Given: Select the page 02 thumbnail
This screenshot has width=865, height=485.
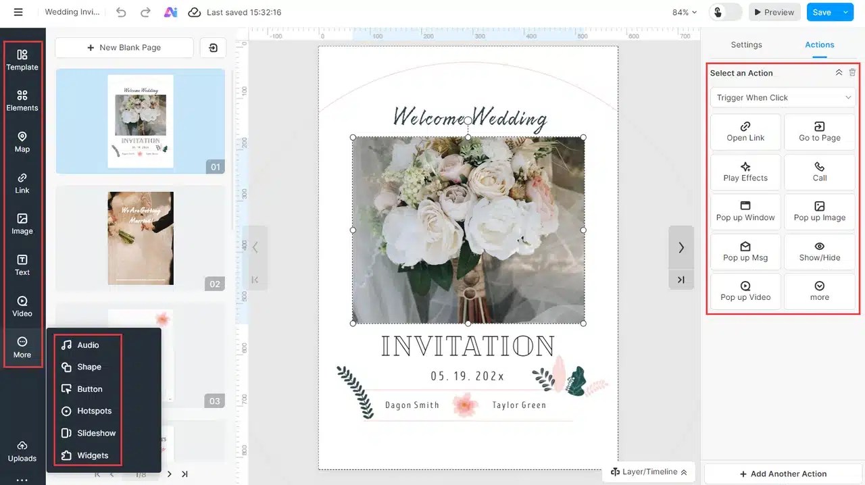Looking at the screenshot, I should click(140, 238).
